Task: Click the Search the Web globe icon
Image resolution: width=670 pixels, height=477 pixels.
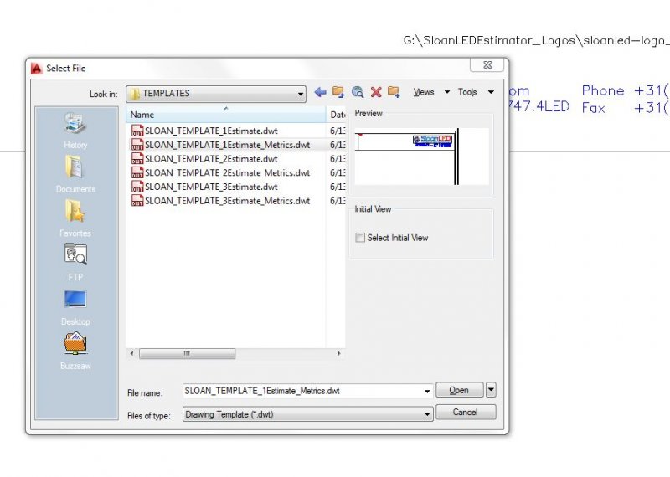Action: tap(358, 92)
